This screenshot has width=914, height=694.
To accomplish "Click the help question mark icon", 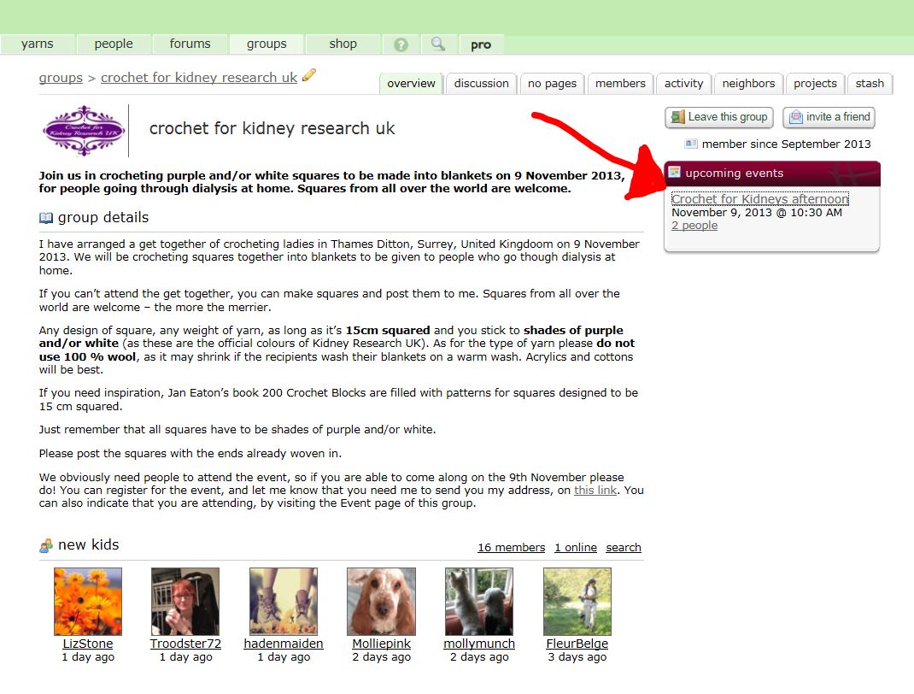I will pos(401,44).
